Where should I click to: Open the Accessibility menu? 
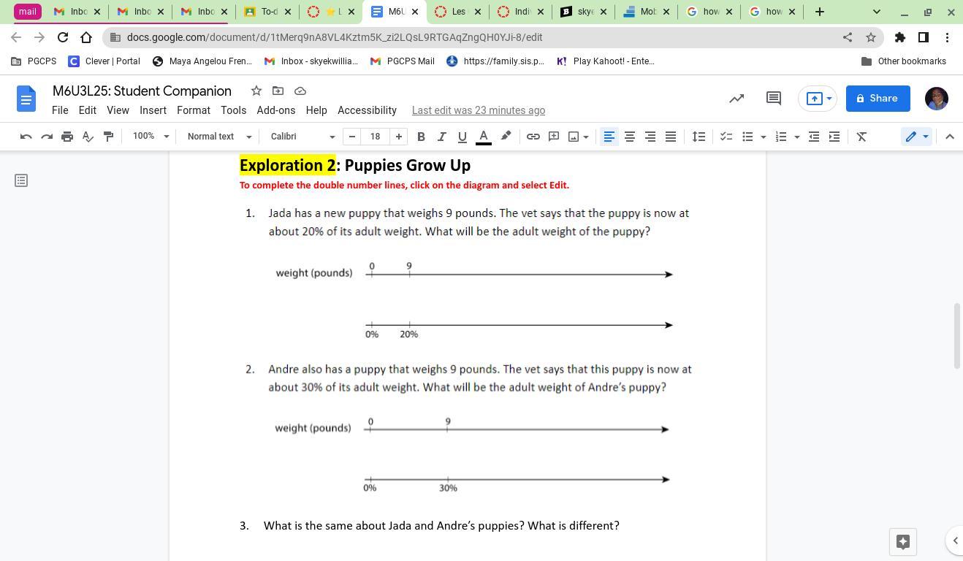[x=367, y=110]
